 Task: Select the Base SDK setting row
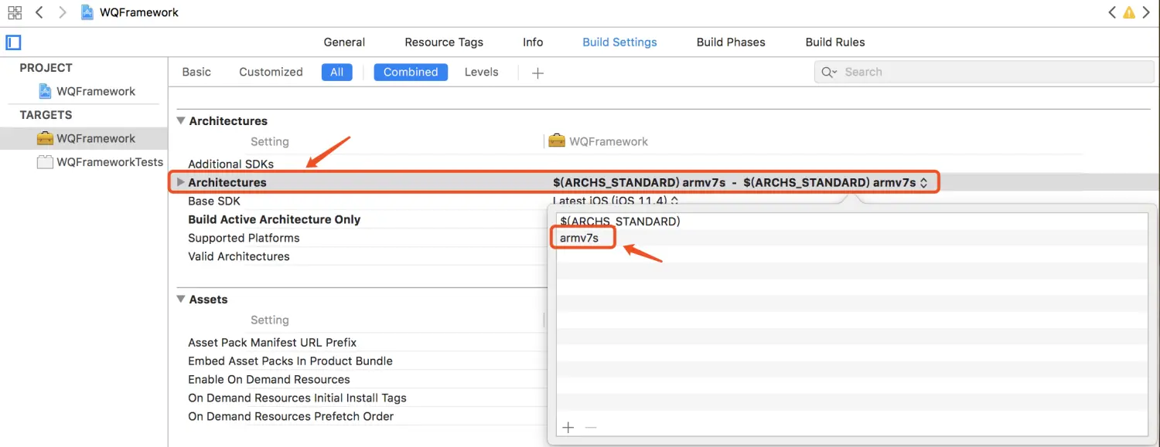(x=214, y=201)
